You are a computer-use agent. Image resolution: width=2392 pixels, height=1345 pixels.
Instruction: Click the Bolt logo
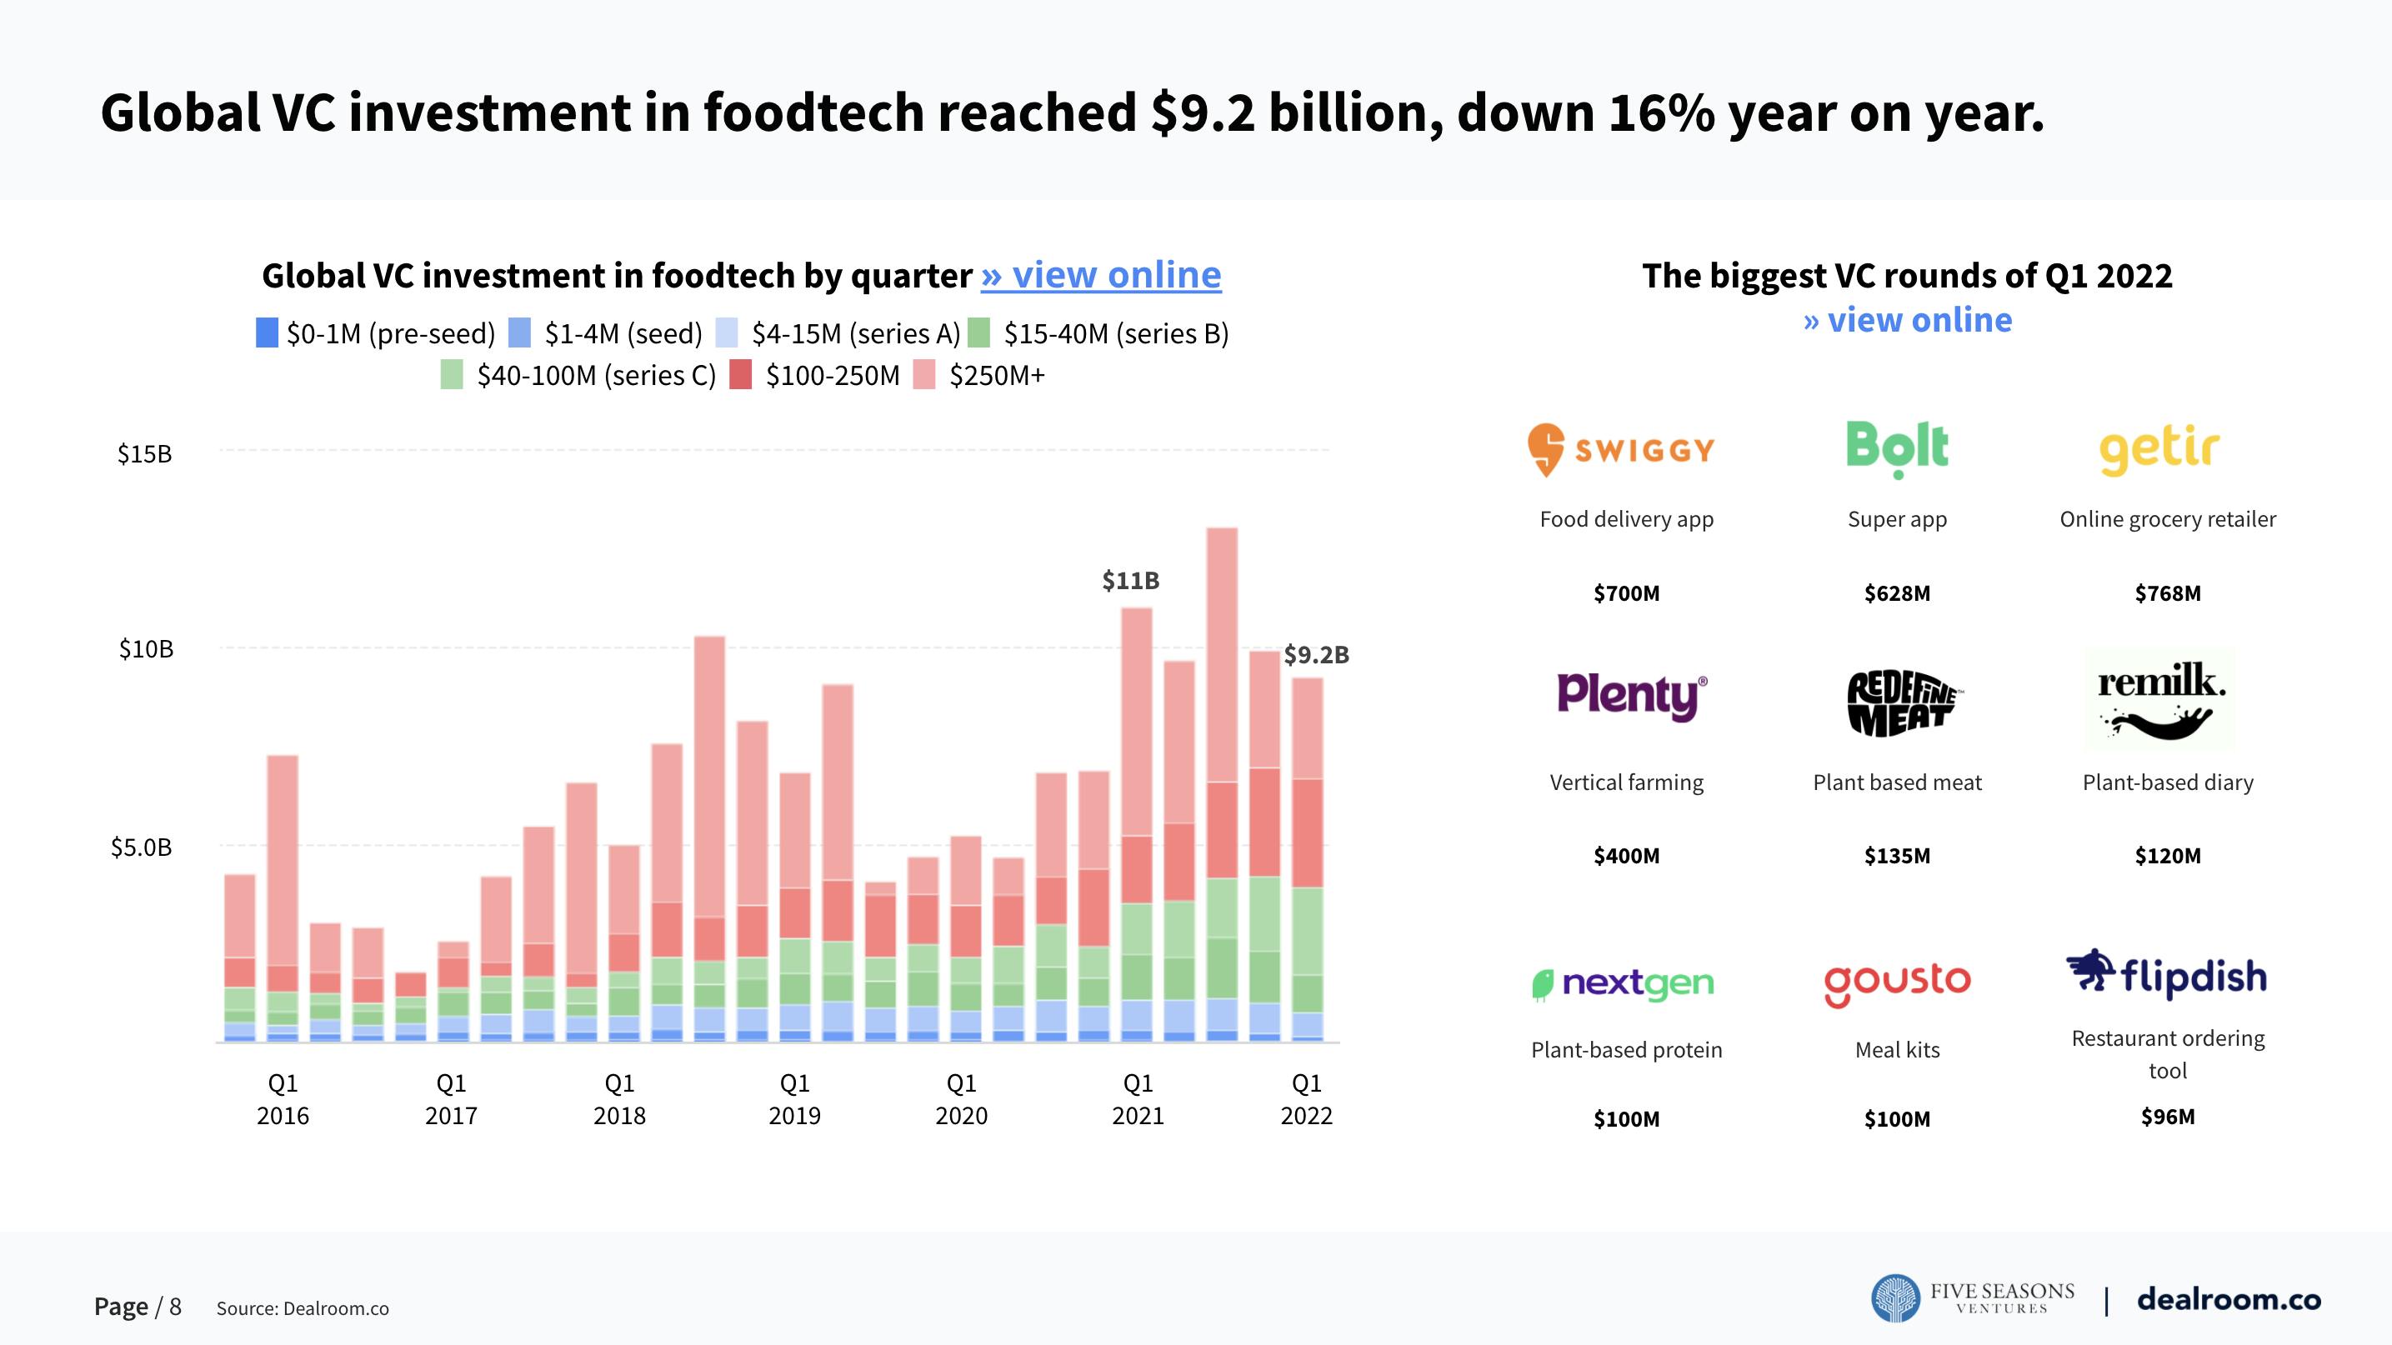(1896, 448)
